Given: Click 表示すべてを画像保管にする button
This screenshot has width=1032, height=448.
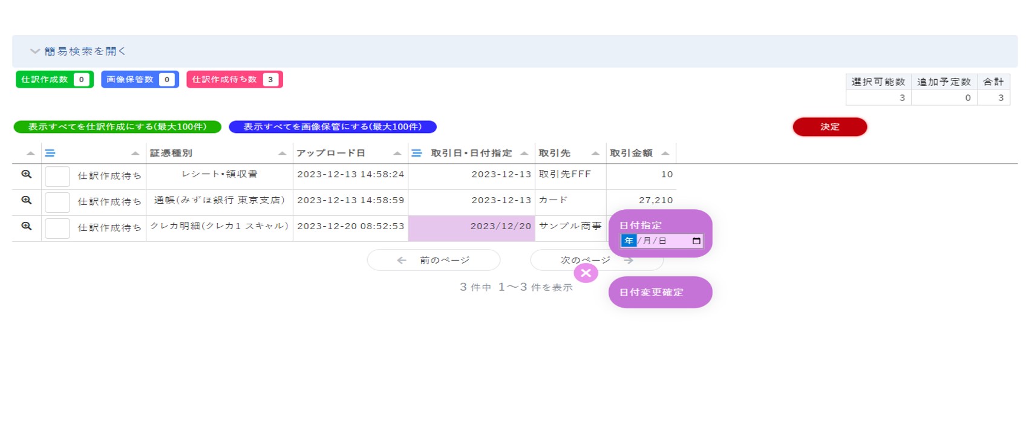Looking at the screenshot, I should tap(333, 127).
